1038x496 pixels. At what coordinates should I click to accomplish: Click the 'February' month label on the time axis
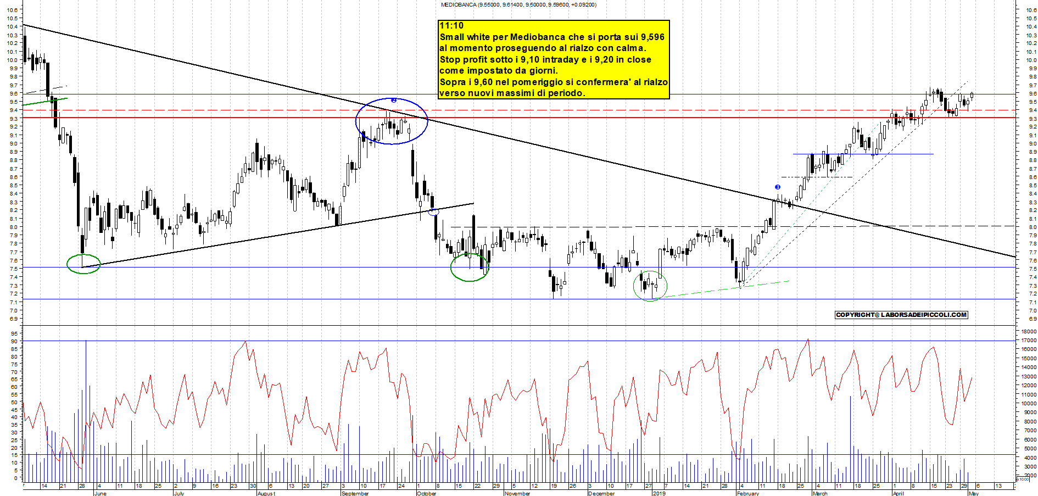pyautogui.click(x=747, y=493)
